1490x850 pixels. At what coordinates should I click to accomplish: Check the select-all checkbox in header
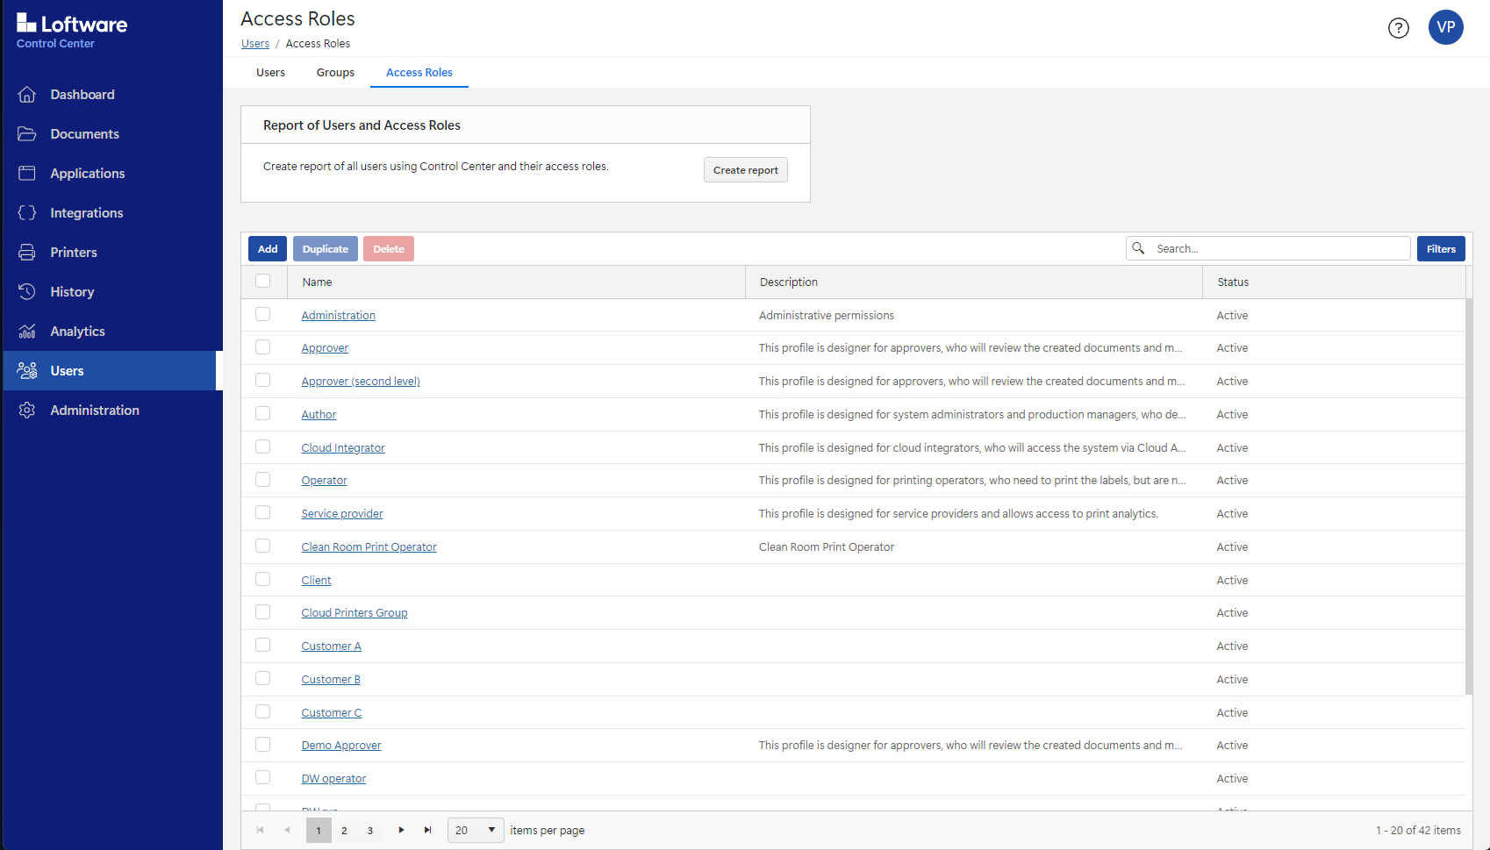click(263, 281)
